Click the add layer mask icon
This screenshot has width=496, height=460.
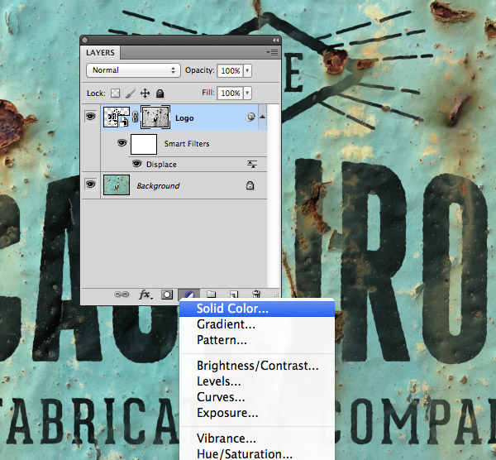coord(166,294)
